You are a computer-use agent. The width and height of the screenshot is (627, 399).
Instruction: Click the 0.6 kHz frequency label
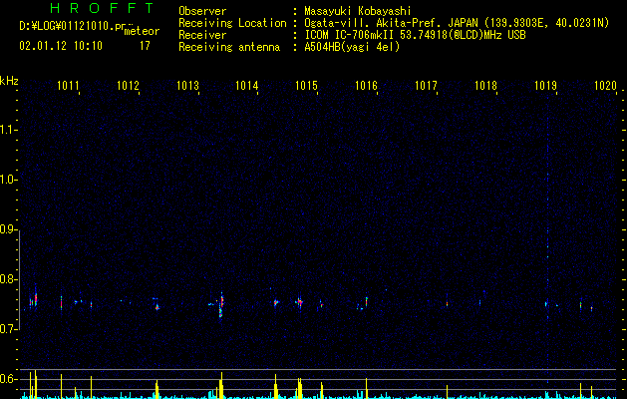8,379
